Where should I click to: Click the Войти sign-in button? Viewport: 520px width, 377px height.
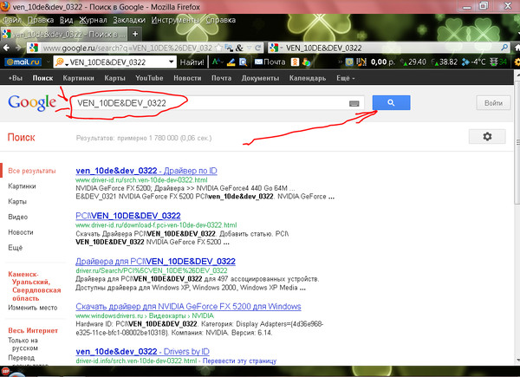point(493,103)
